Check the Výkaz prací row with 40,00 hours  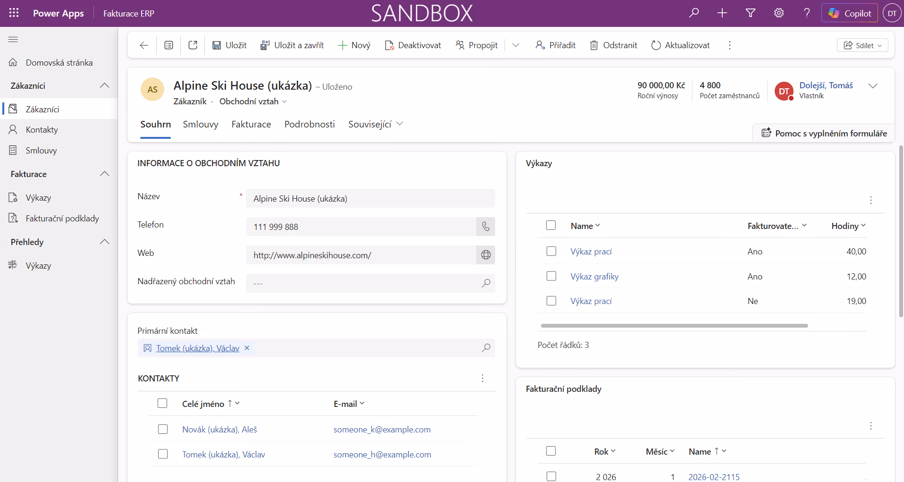(551, 251)
